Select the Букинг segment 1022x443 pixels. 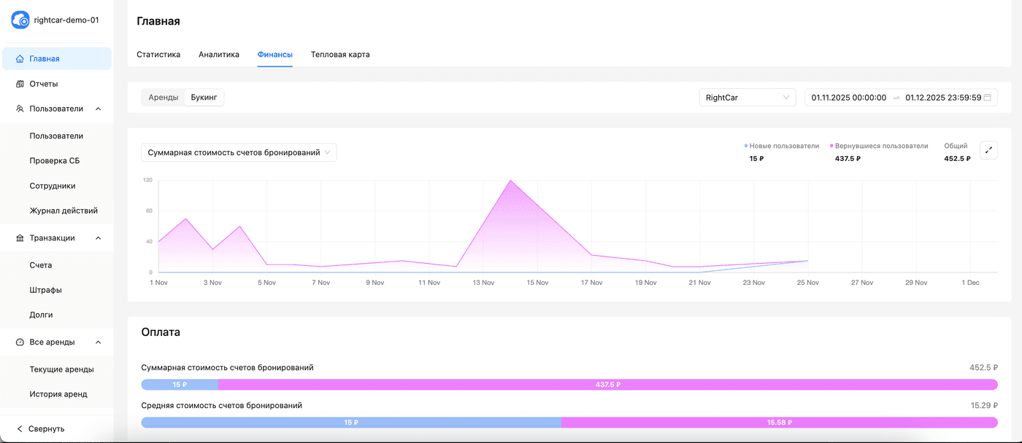pyautogui.click(x=204, y=98)
